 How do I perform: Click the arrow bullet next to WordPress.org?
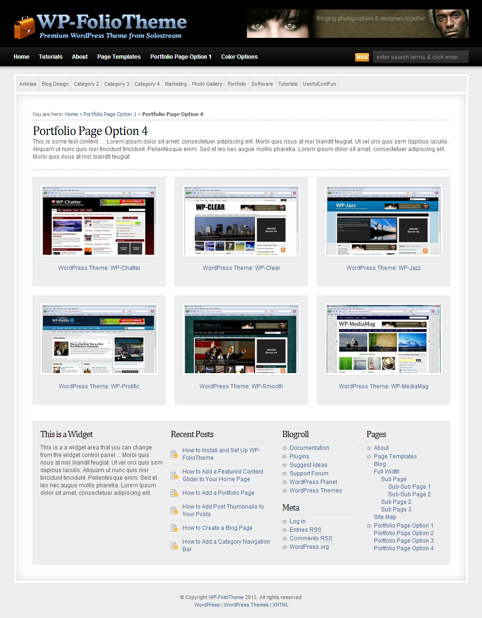(x=285, y=547)
